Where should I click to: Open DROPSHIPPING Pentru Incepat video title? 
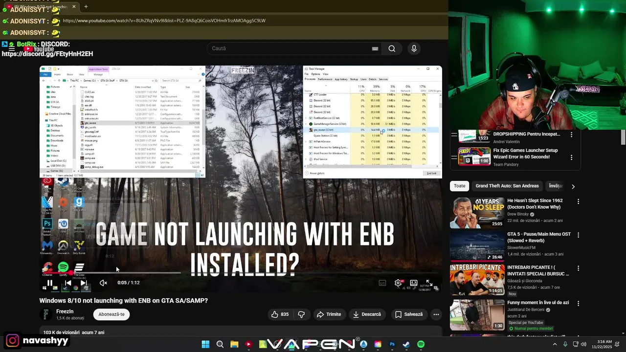click(527, 134)
